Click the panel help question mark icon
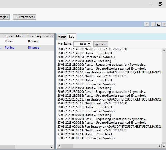The image size is (166, 150). [146, 24]
